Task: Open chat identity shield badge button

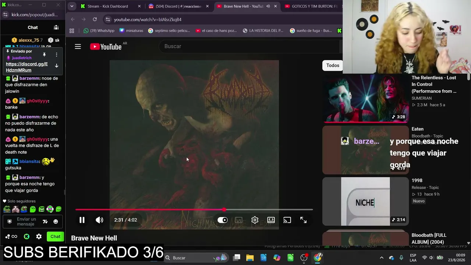Action: pos(10,222)
